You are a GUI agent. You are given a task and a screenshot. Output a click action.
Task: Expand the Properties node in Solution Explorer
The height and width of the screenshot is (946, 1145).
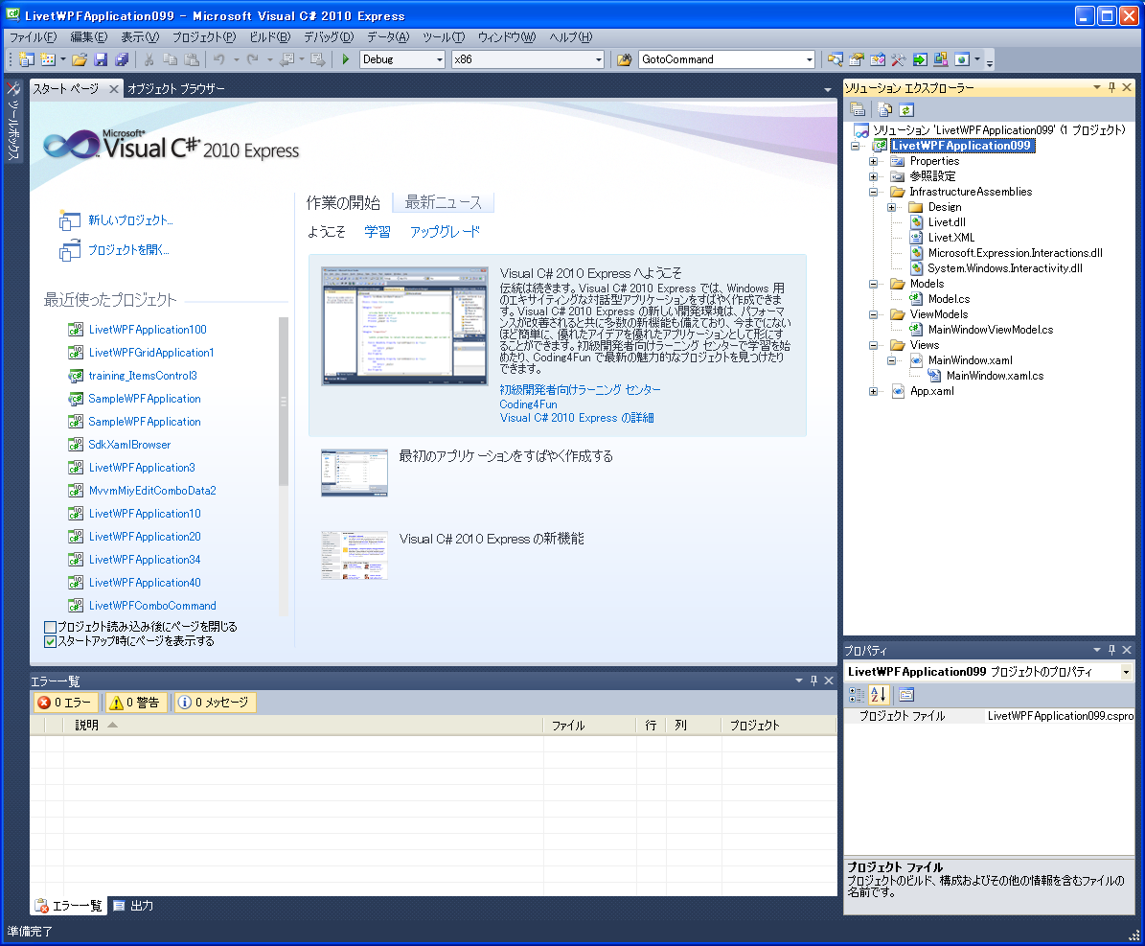(x=873, y=161)
